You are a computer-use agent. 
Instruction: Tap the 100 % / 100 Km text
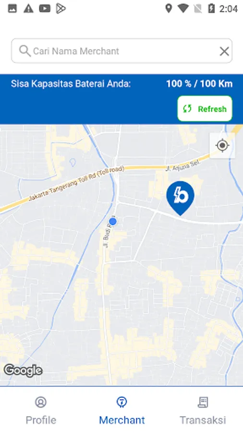point(199,84)
